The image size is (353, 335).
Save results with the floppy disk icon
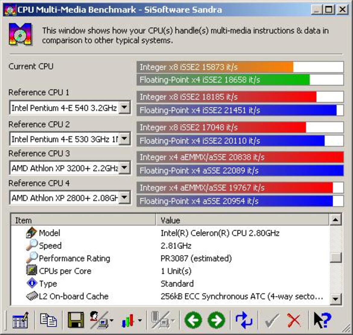[76, 320]
